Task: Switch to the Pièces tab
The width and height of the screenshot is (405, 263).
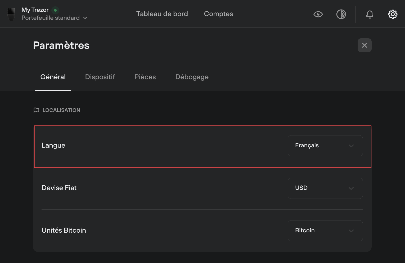Action: coord(145,77)
